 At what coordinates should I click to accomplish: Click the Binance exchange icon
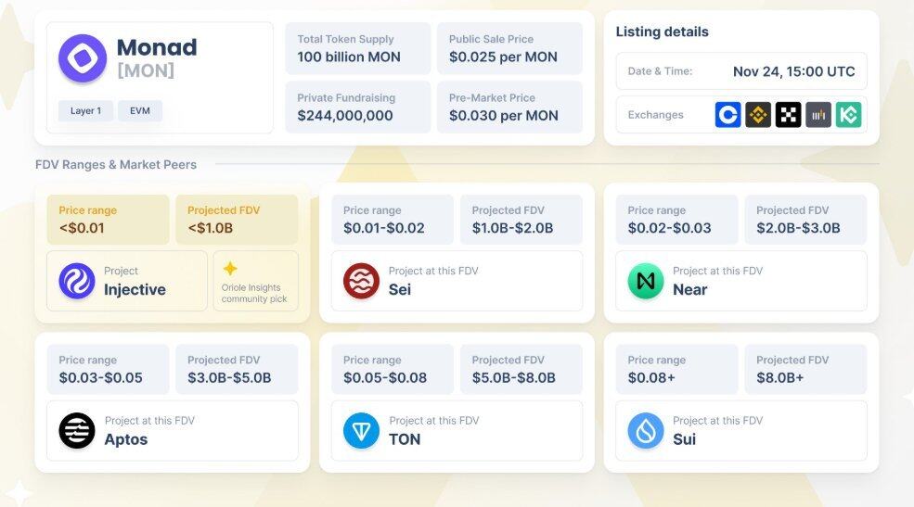[758, 115]
